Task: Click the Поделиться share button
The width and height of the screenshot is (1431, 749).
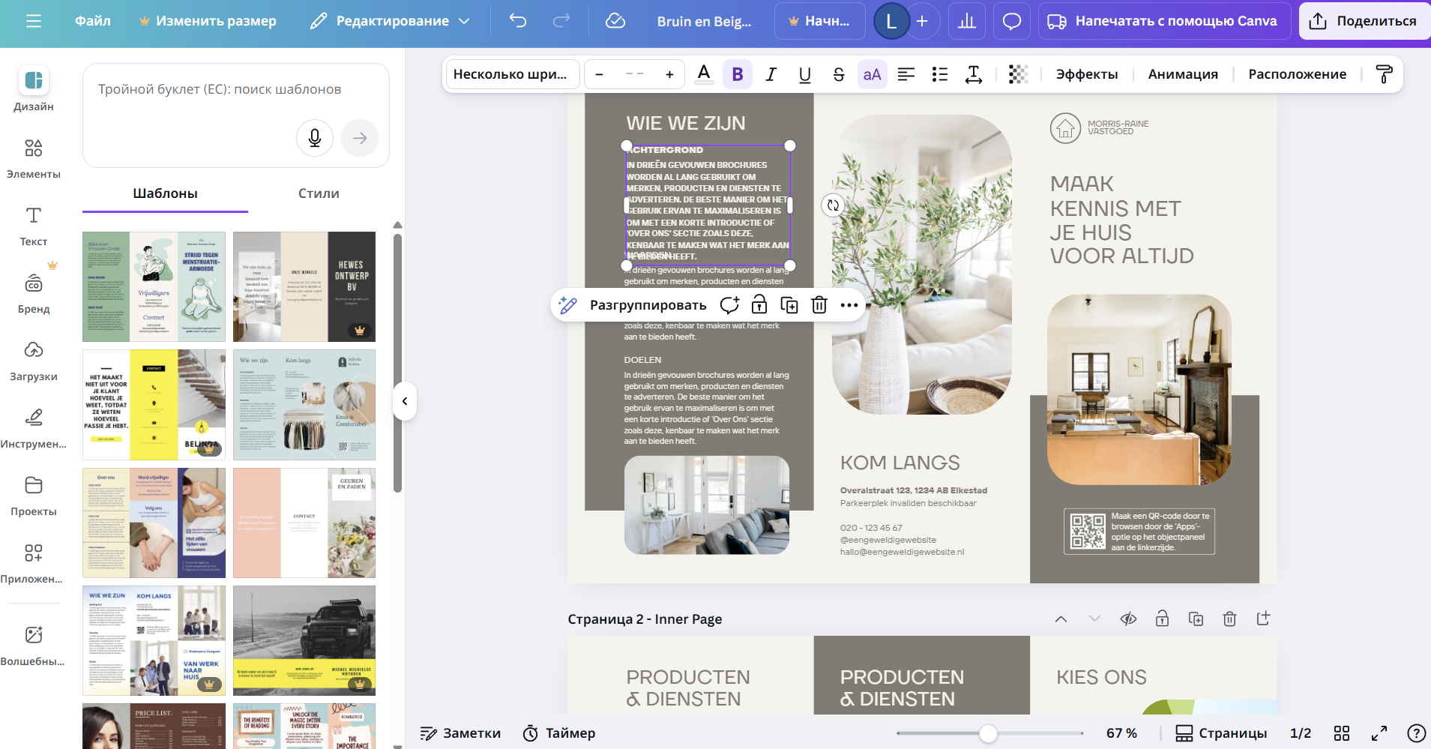Action: [x=1364, y=21]
